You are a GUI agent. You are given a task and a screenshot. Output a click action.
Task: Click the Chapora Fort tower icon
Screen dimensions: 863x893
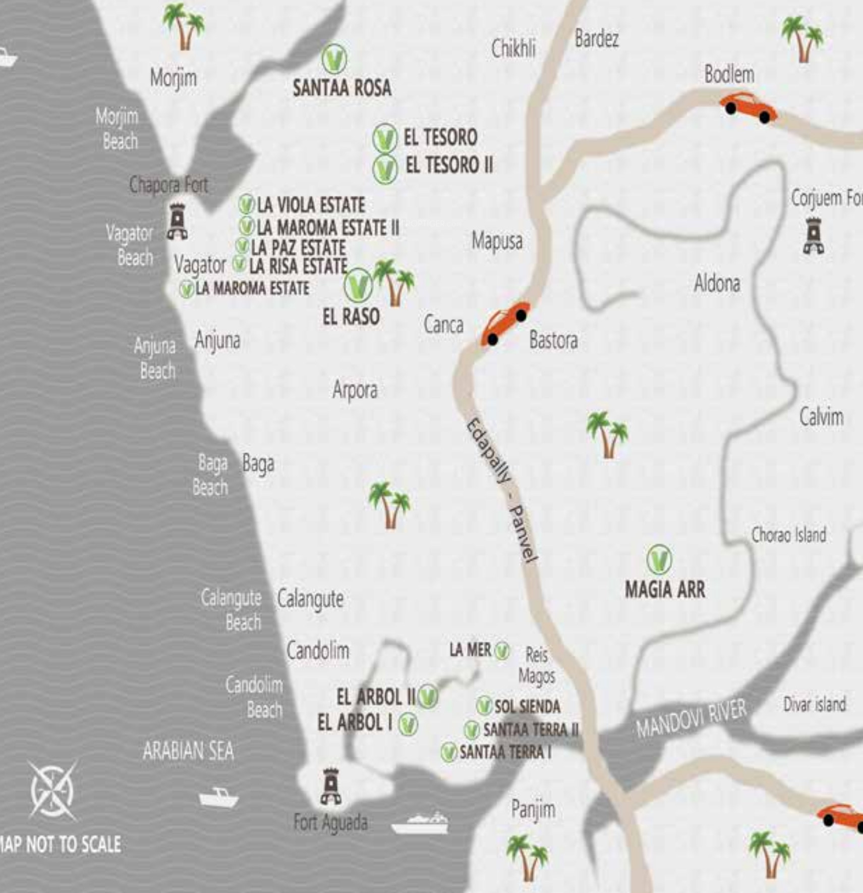178,221
